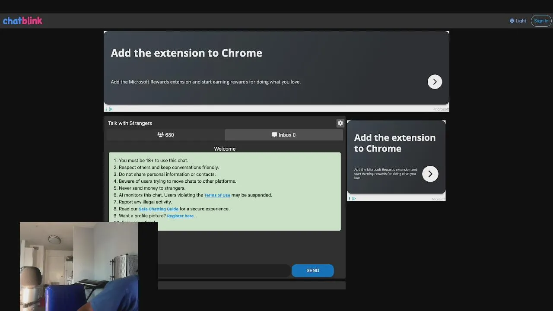This screenshot has width=553, height=311.
Task: Click the top banner ad arrow button
Action: [x=435, y=82]
